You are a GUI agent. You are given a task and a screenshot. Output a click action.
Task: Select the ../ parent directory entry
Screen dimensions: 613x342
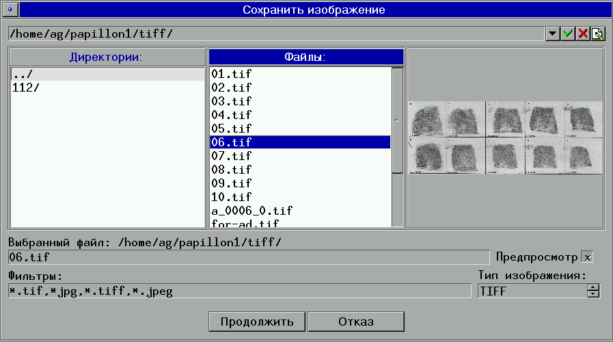107,74
